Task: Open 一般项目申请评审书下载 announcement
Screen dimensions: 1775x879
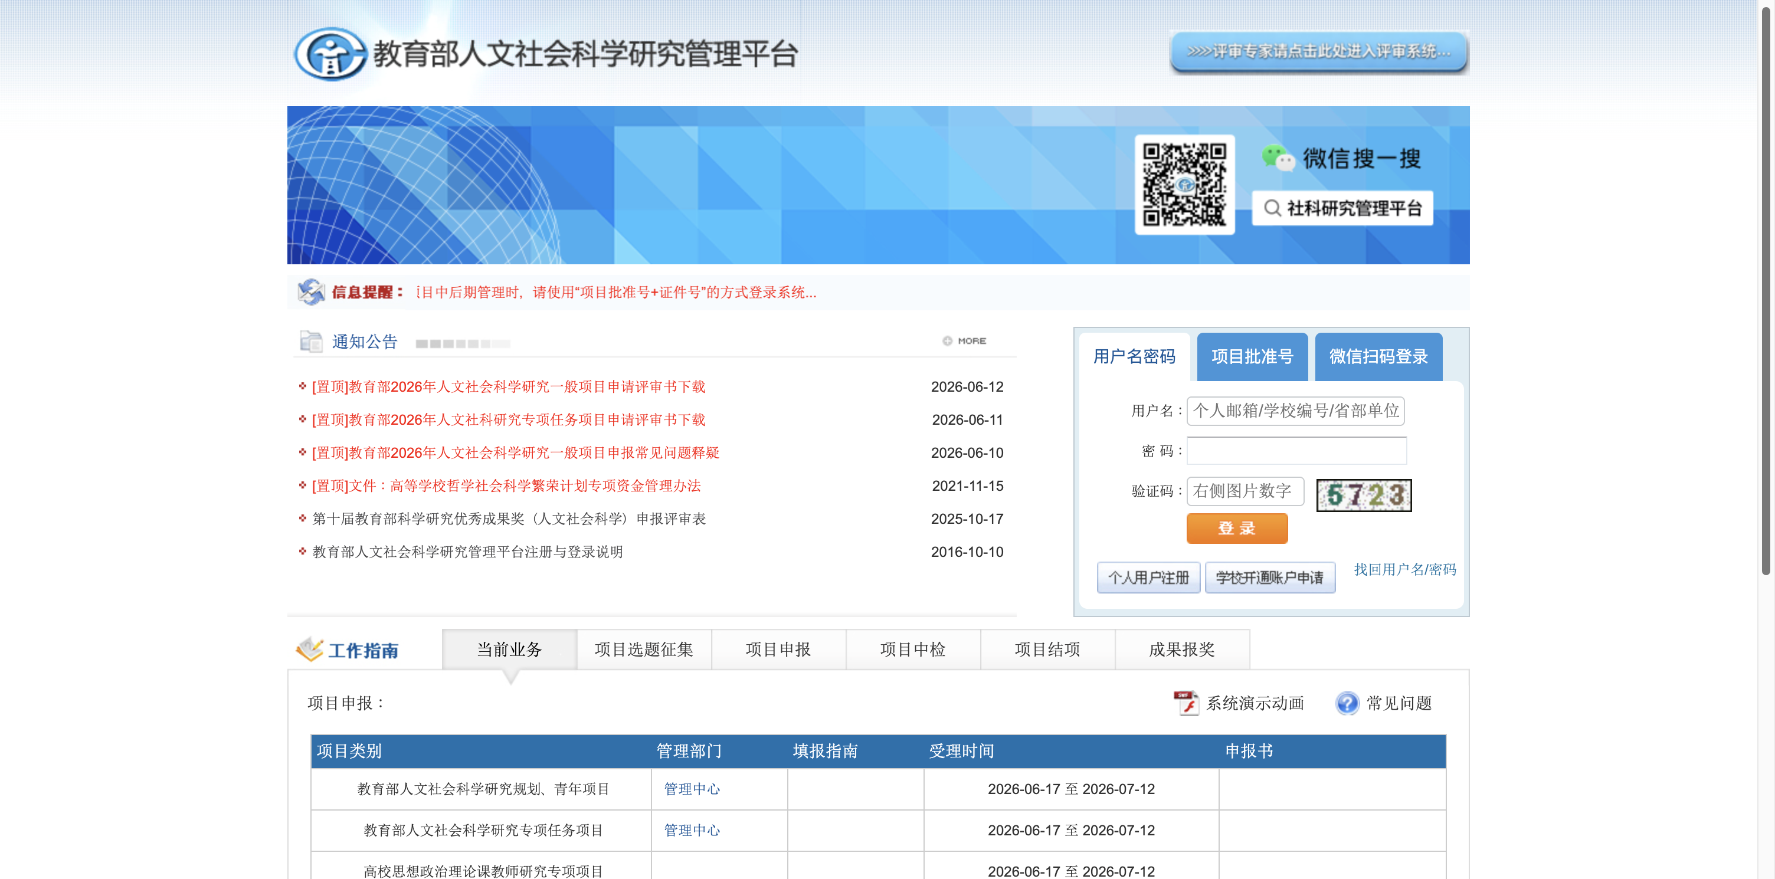Action: [x=509, y=387]
